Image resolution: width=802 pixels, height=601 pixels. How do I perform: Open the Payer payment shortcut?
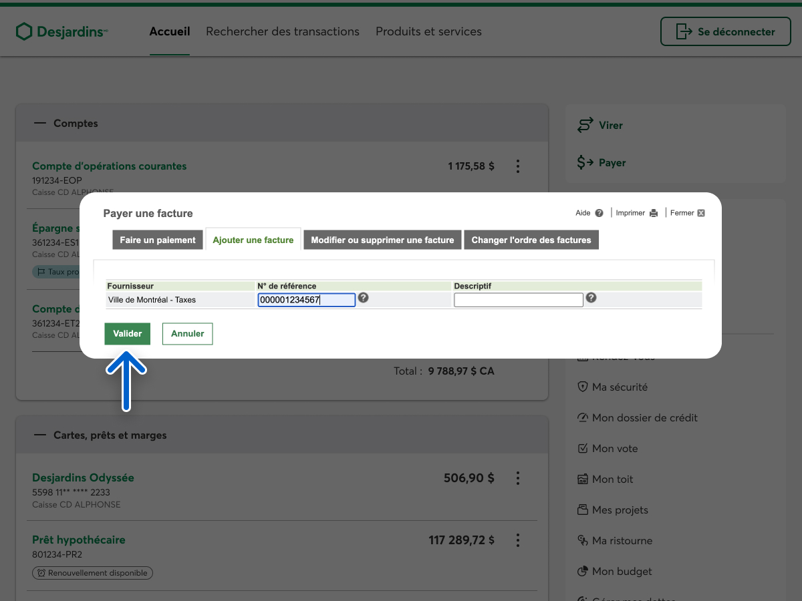point(601,163)
